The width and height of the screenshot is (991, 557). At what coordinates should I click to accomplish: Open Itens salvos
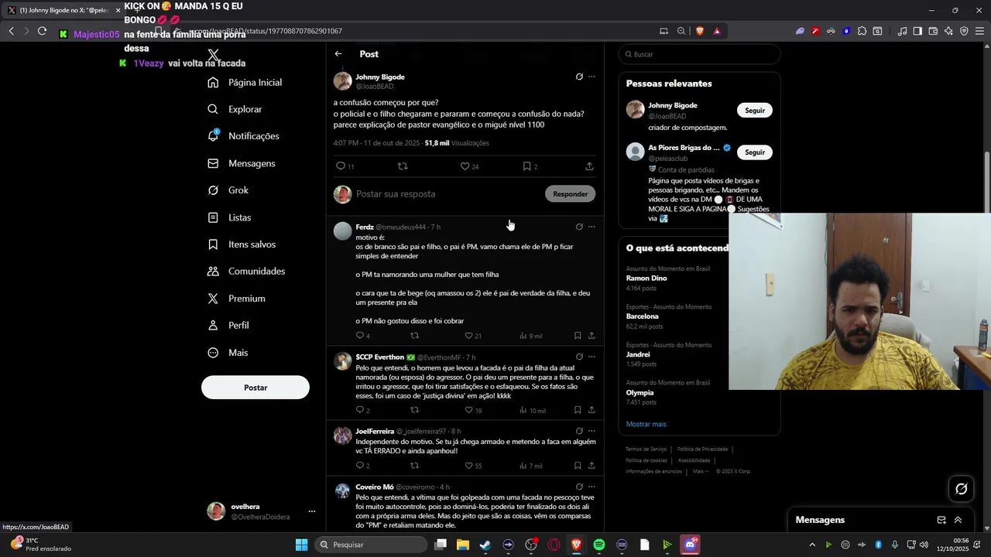[242, 244]
